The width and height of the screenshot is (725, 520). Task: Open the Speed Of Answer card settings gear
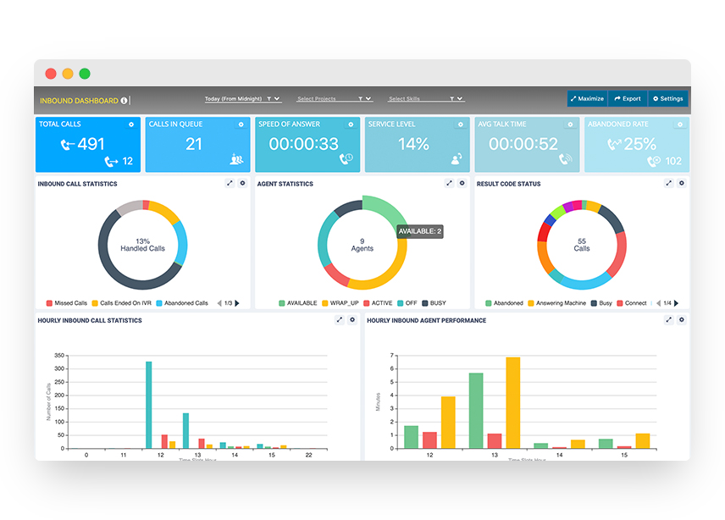click(x=351, y=124)
